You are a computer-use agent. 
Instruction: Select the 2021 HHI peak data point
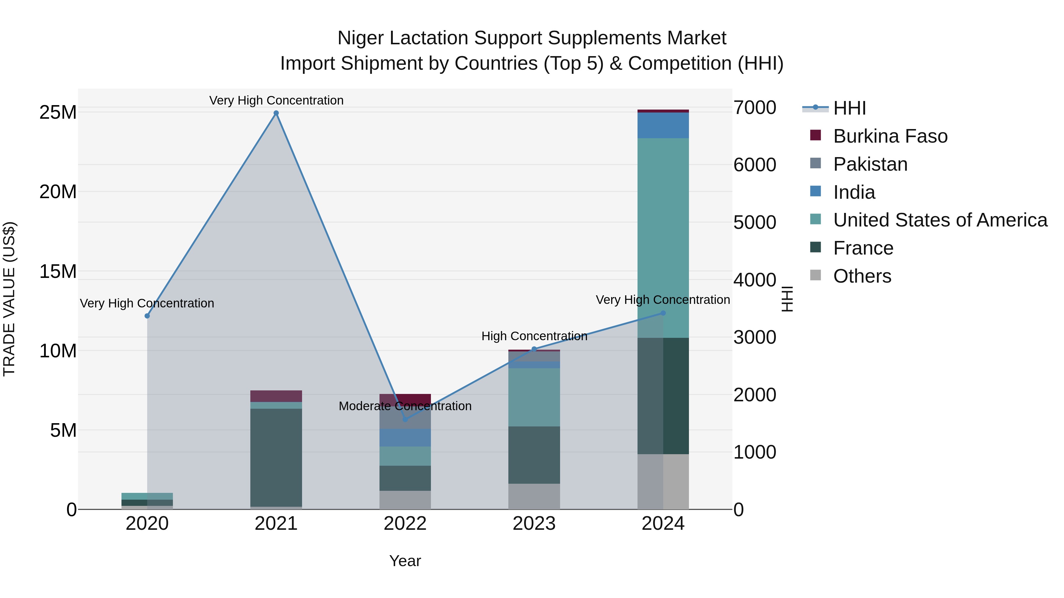276,113
